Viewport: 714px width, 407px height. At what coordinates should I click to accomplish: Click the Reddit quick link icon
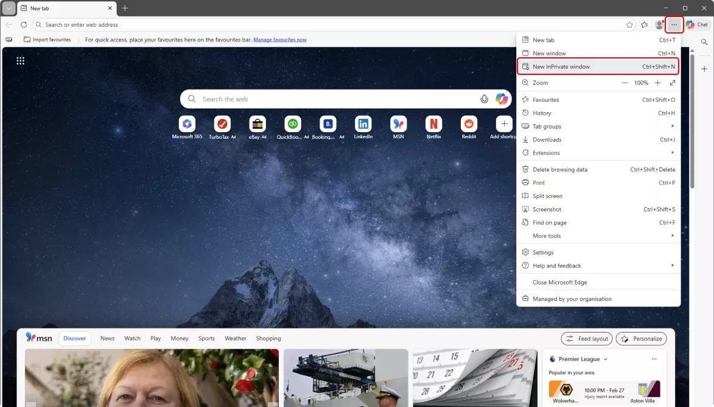pos(469,124)
